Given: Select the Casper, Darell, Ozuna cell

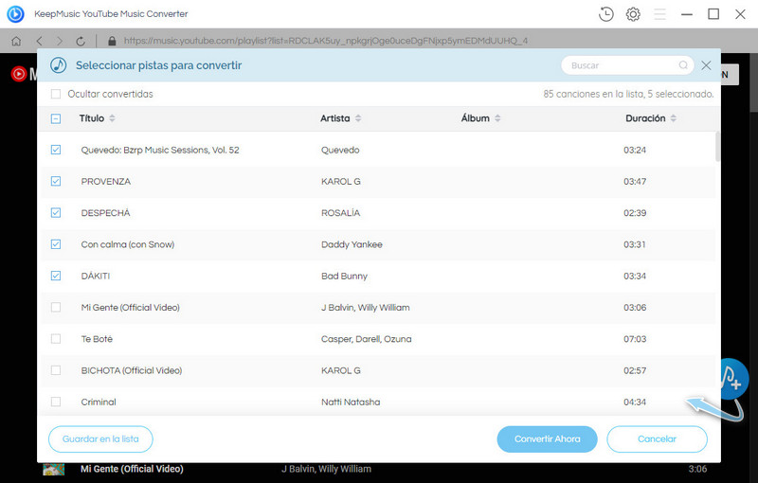Looking at the screenshot, I should point(367,339).
